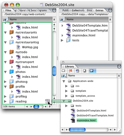
Task: Click the Library window resize corner
Action: pos(120,130)
